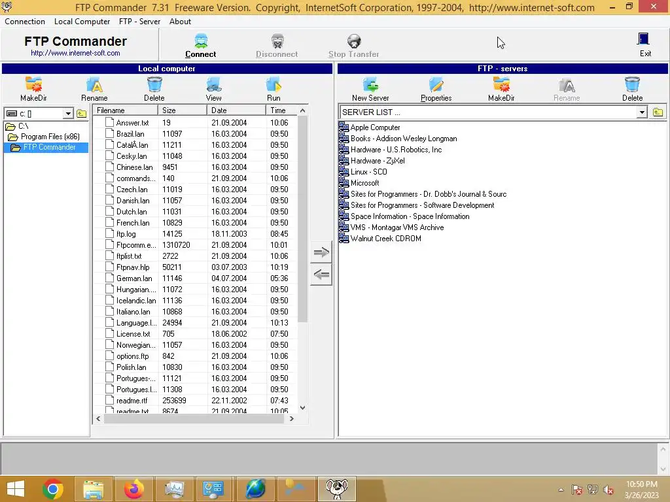Select file Brazil.lan
Screen dimensions: 670x502
(130, 133)
